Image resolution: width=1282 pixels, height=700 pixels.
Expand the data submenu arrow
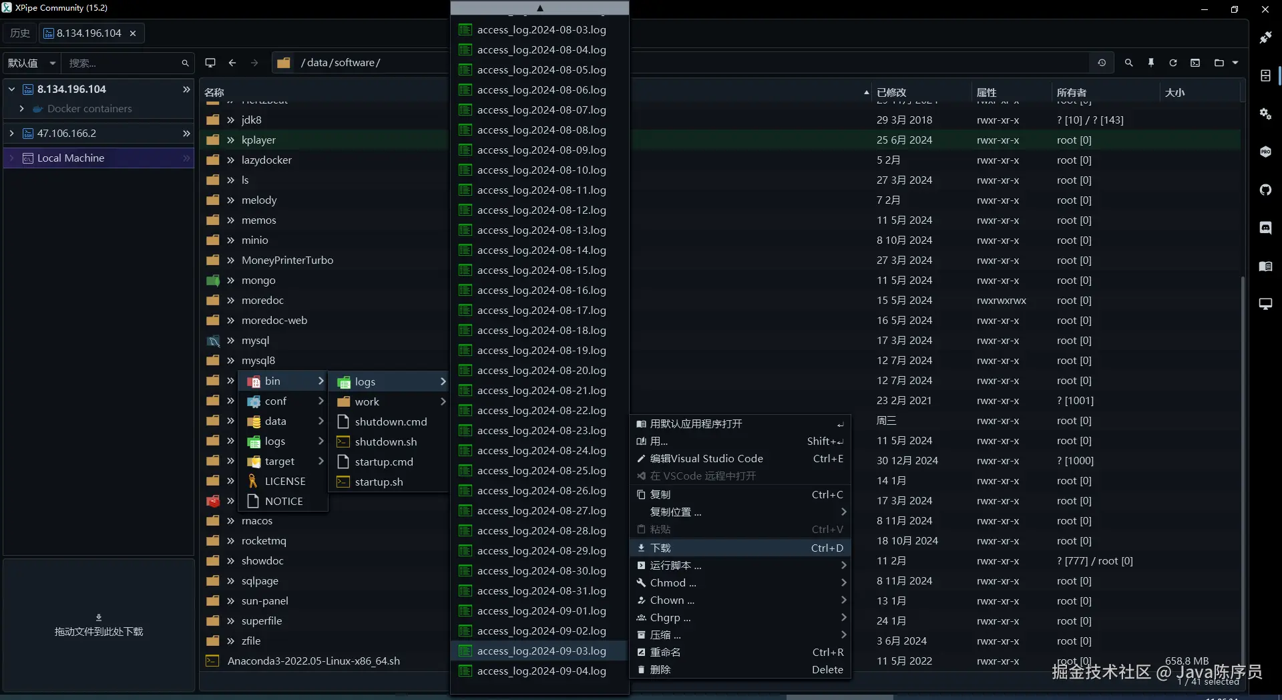320,421
